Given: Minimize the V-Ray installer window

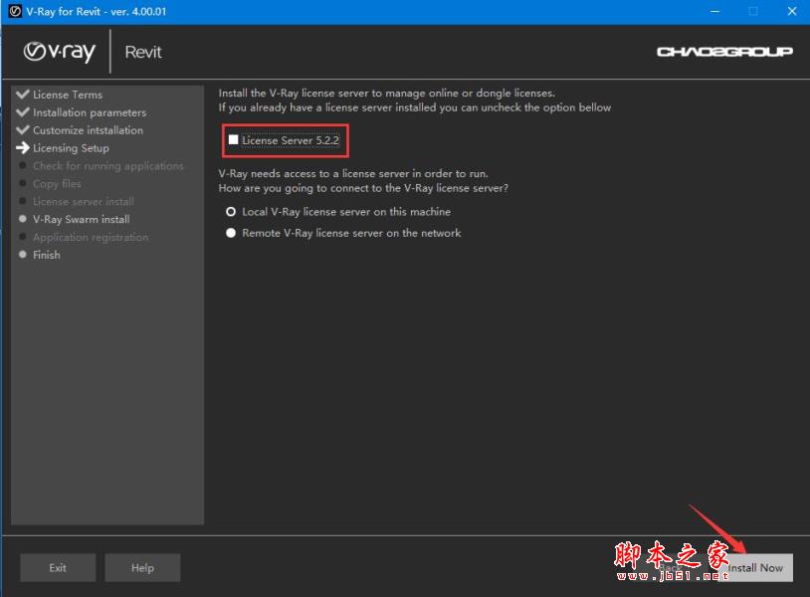Looking at the screenshot, I should click(714, 11).
